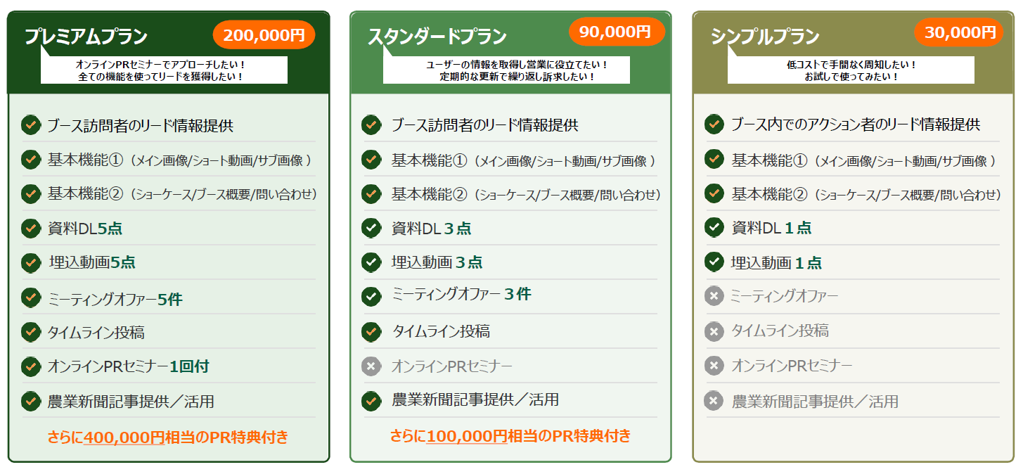The height and width of the screenshot is (467, 1023).
Task: Click the 低コストで手間なく周知したい description box
Action: 851,70
